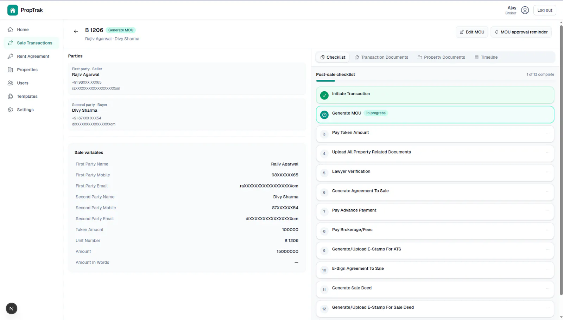Click the 1 of 13 complete text
563x320 pixels.
540,74
